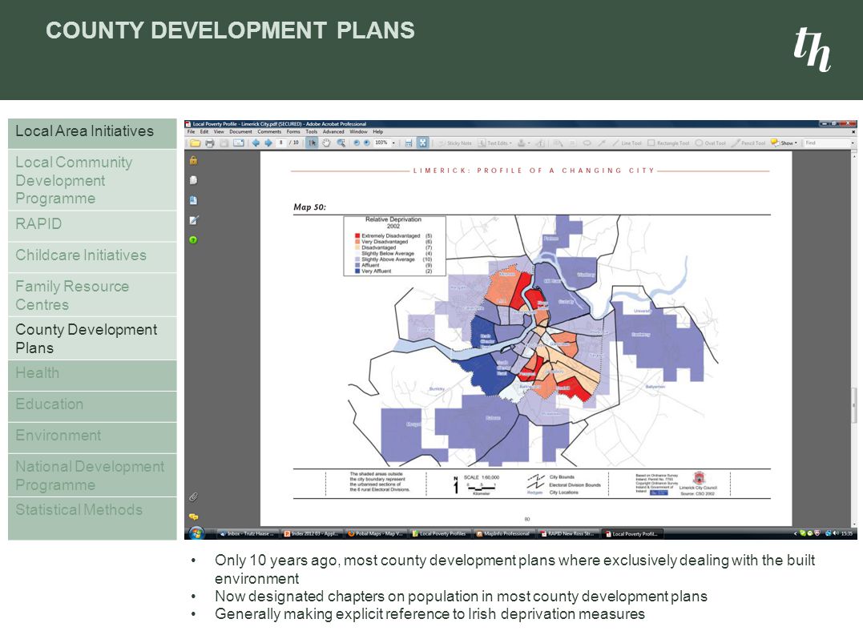
Task: Click the Windows Start orb
Action: click(196, 533)
